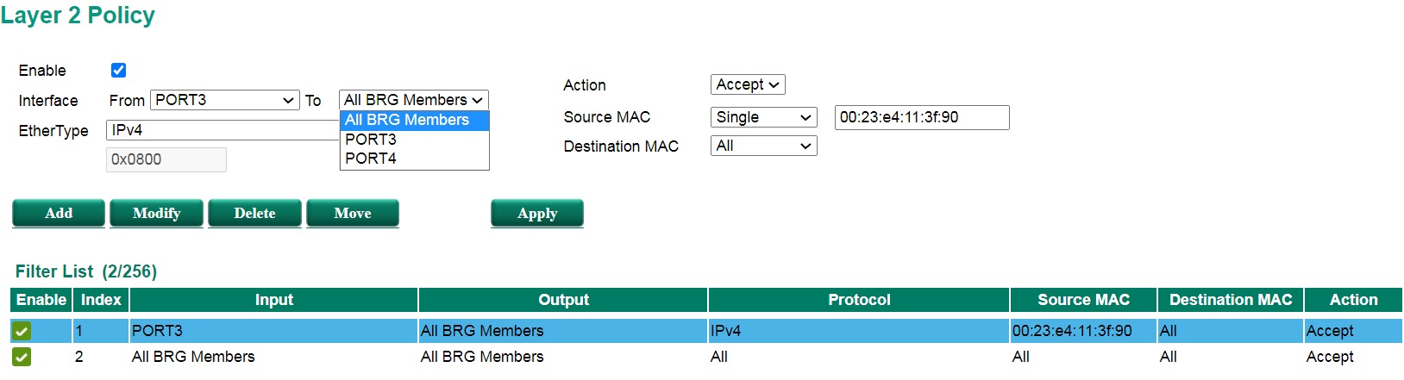Click the Delete button
Viewport: 1404px width, 380px height.
(x=254, y=213)
